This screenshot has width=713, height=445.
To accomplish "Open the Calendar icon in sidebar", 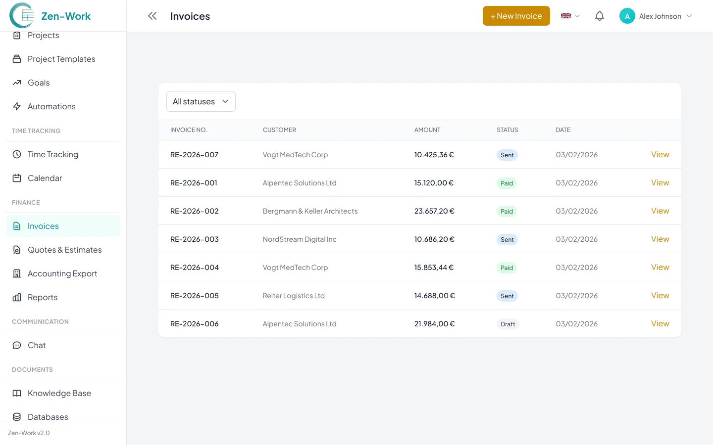I will 17,178.
